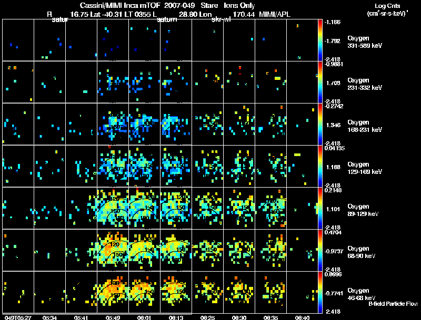Screen dimensions: 421x320
Task: Open the 46-68 keV panel at 06:25
Action: tap(207, 292)
